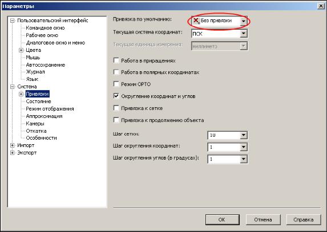The height and width of the screenshot is (232, 327).
Task: Collapse the 'Система' tree node
Action: click(13, 87)
